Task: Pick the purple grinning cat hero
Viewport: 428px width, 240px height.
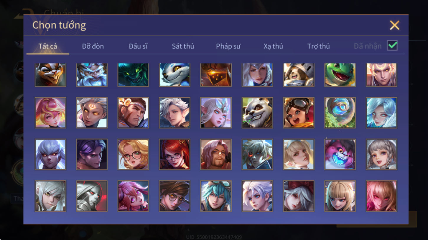Action: [x=340, y=154]
